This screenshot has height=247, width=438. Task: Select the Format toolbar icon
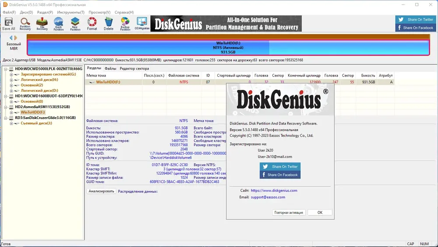92,24
